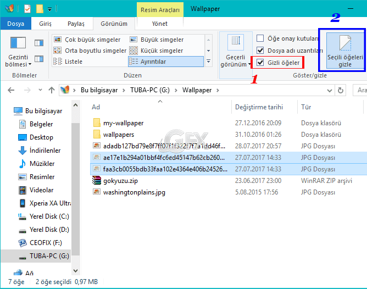
Task: Click Bu bilgisayar in the address bar
Action: click(99, 90)
